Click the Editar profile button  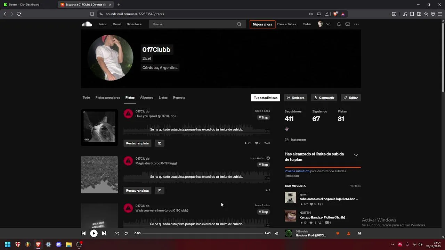coord(351,98)
